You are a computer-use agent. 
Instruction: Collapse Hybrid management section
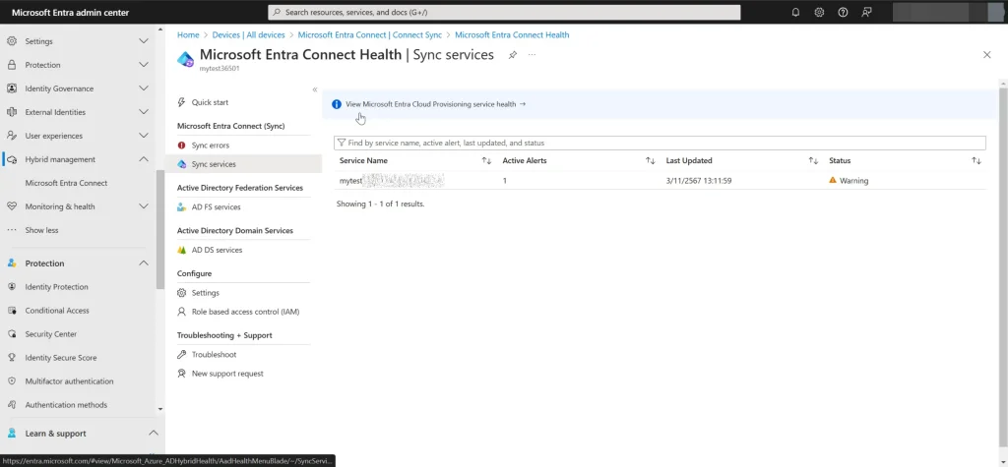[x=144, y=159]
